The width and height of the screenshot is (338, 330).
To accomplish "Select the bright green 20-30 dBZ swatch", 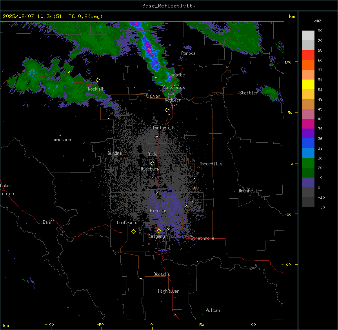I will coord(308,163).
